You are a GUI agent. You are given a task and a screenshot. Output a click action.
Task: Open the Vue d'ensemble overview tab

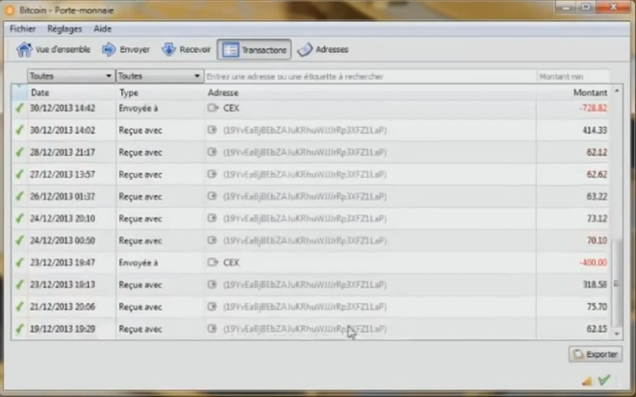pyautogui.click(x=53, y=49)
